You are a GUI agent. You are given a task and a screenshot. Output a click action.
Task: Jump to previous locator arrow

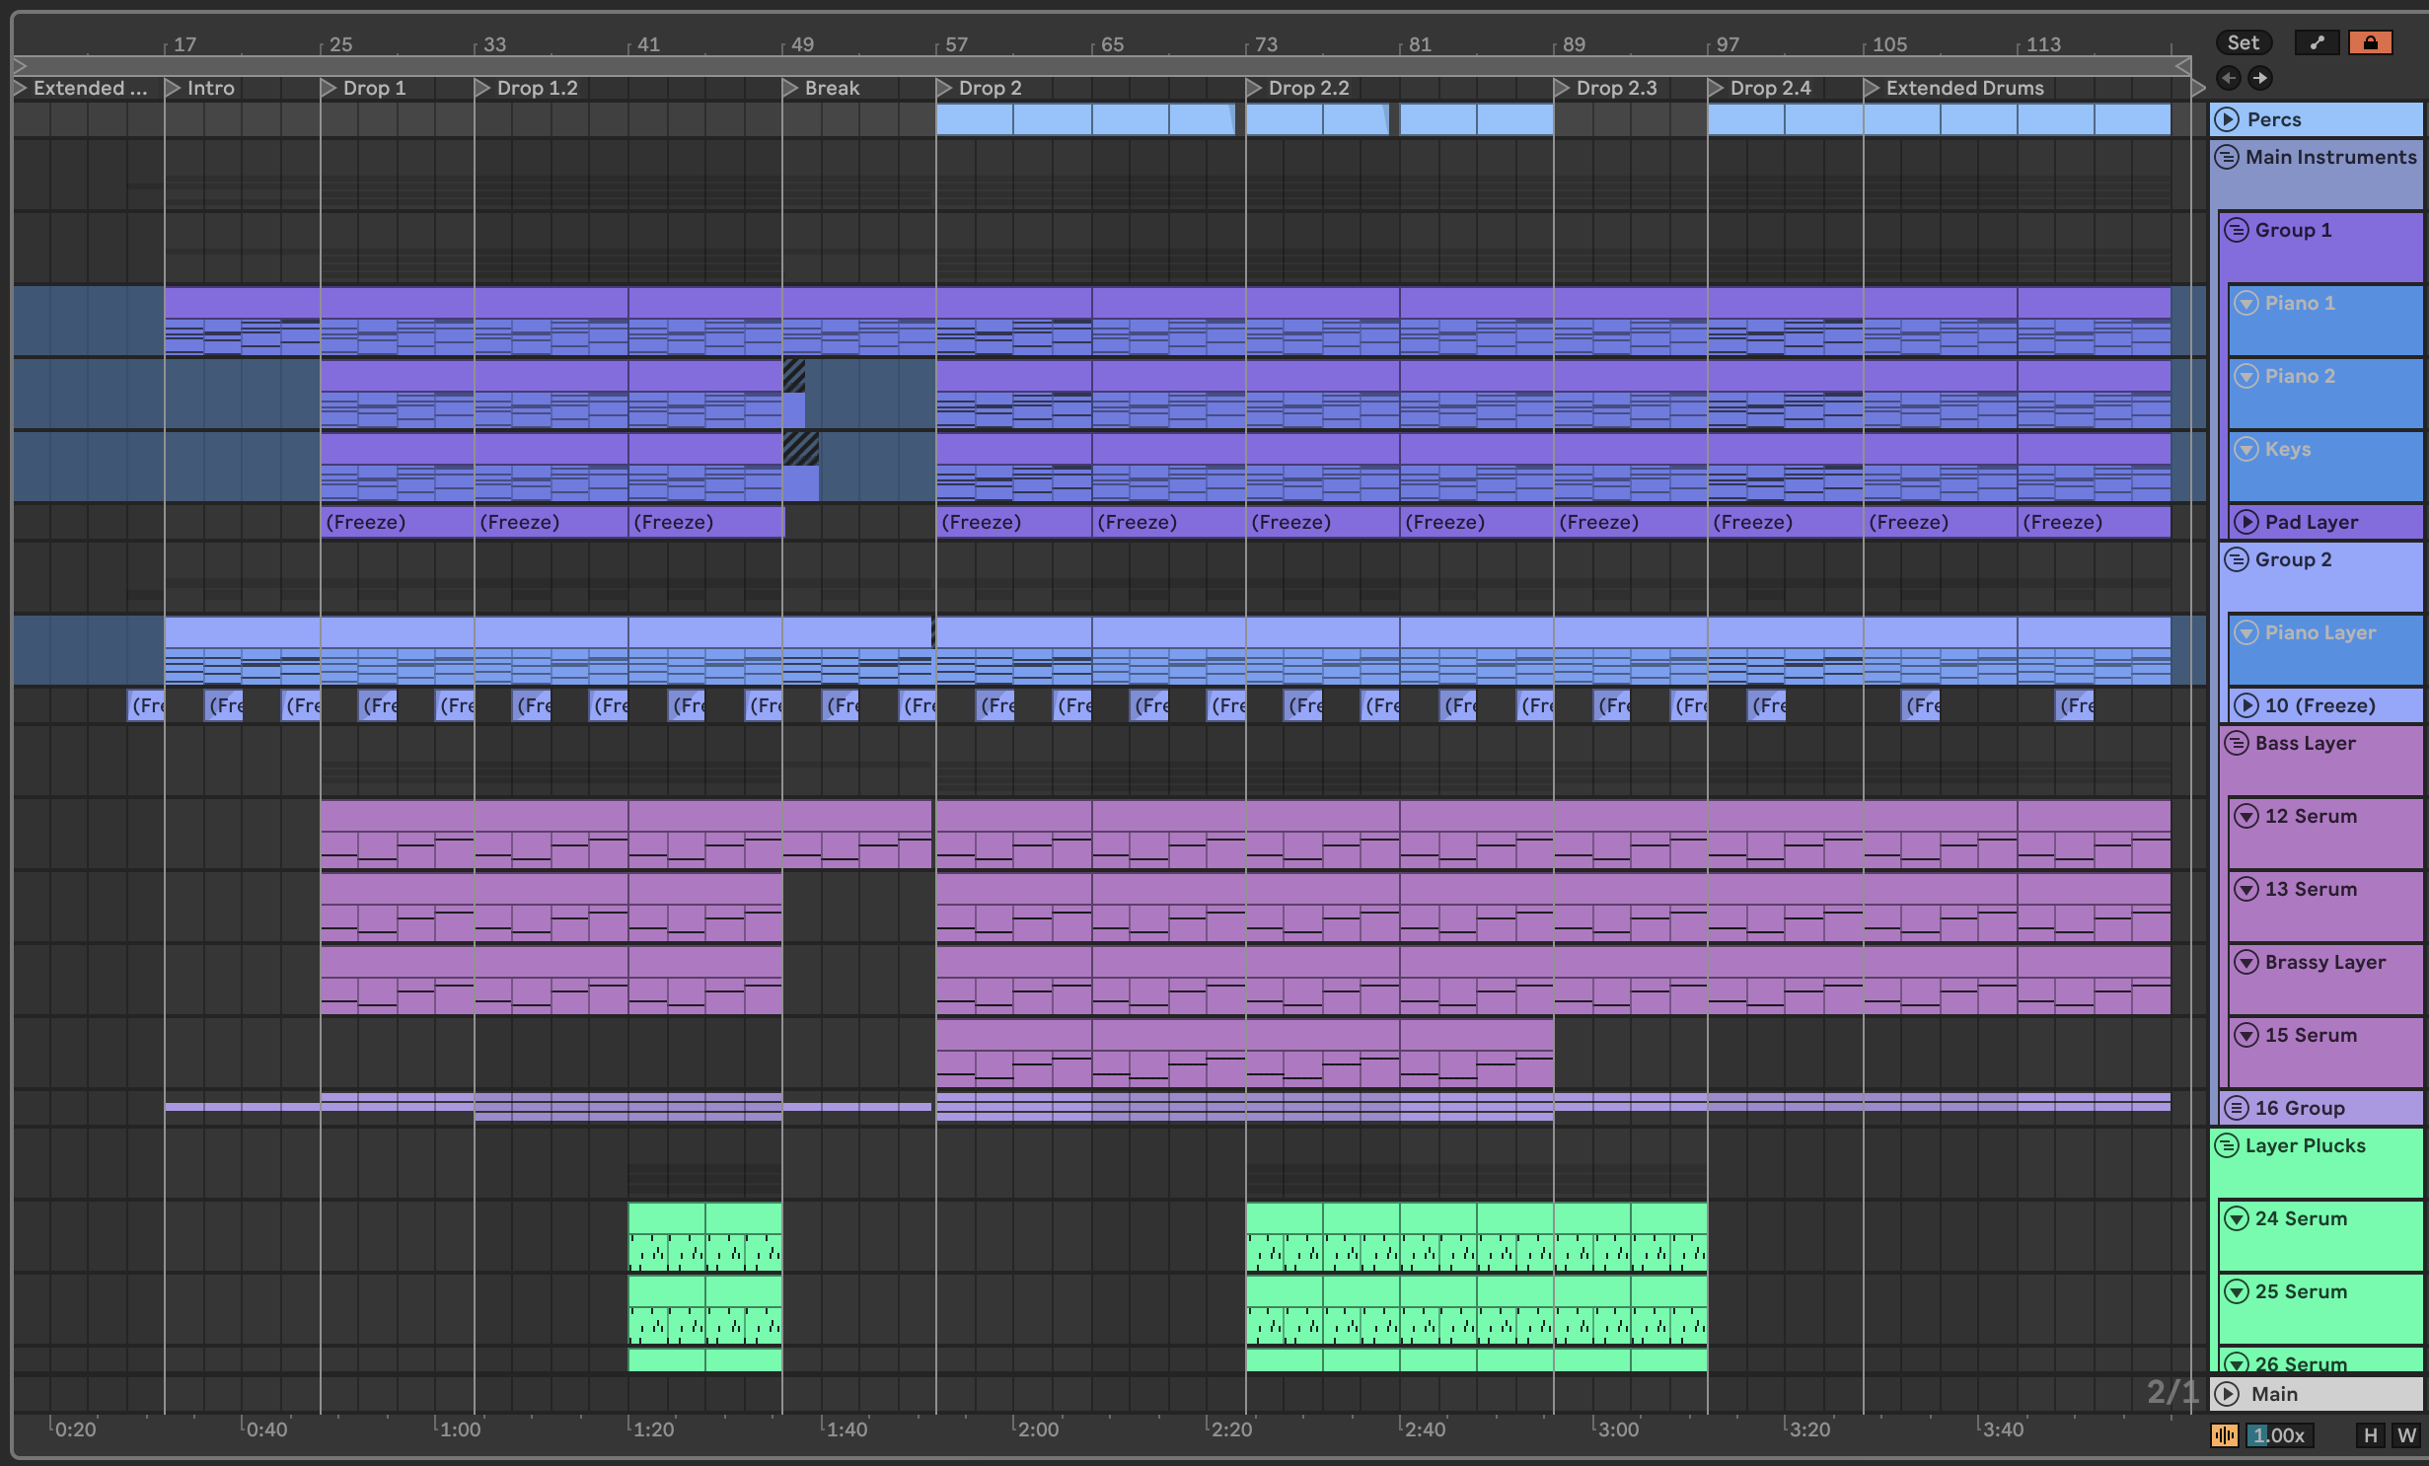pos(2228,78)
